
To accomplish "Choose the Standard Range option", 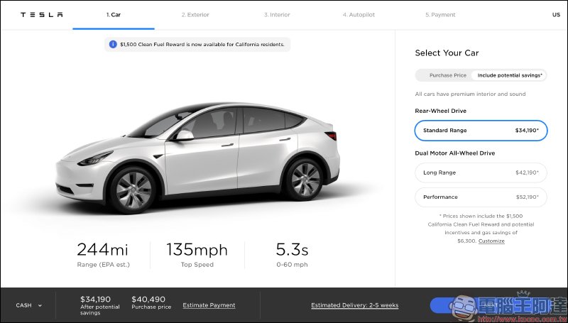I will (x=481, y=131).
